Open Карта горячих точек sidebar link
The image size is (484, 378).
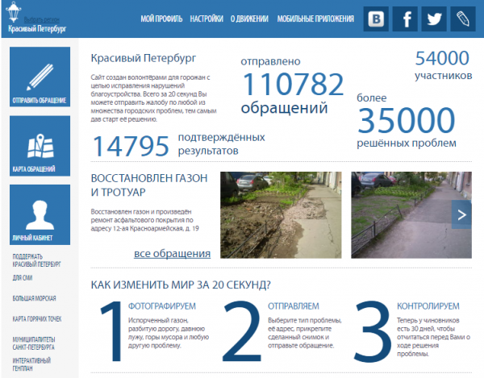[37, 319]
